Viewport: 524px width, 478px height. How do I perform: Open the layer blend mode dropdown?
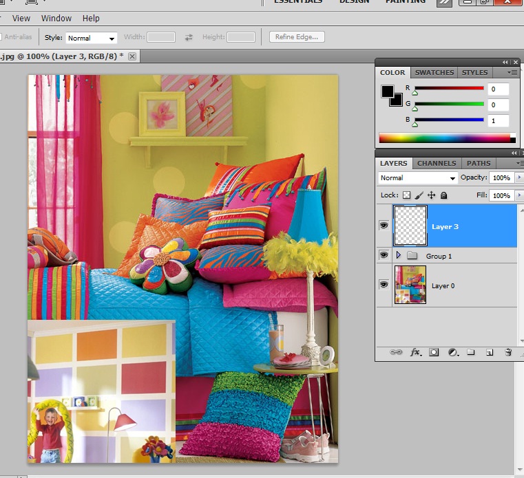pos(417,178)
